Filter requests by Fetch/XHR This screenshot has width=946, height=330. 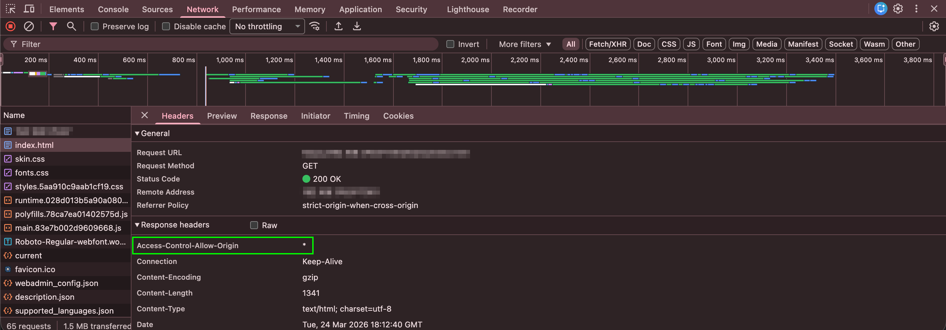[x=607, y=44]
